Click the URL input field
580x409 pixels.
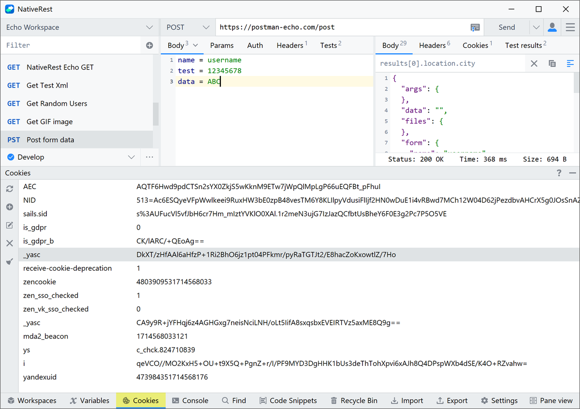click(x=342, y=28)
